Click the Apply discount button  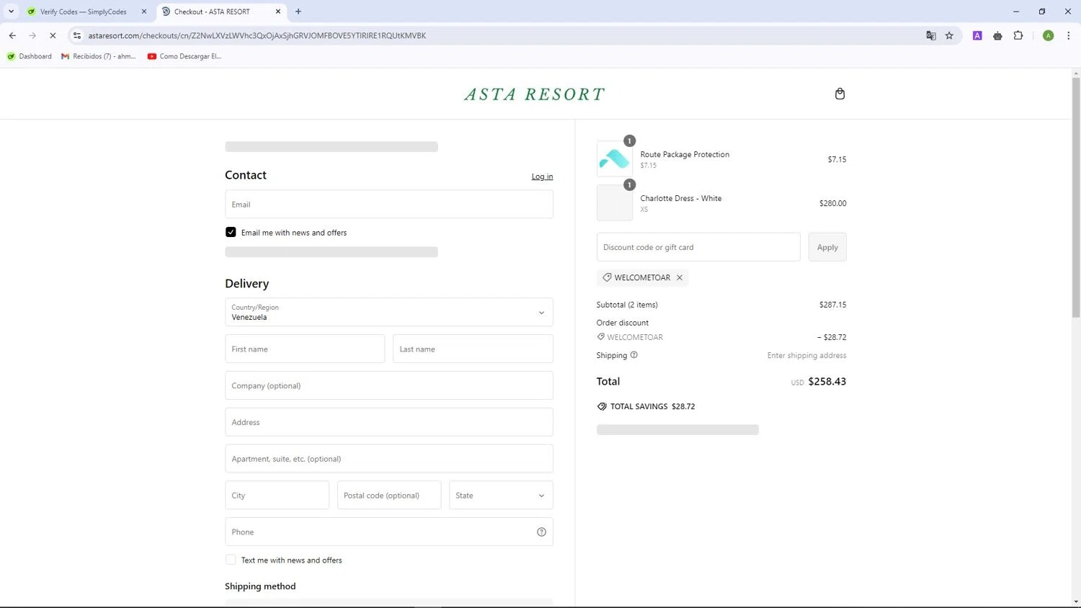[x=827, y=247]
